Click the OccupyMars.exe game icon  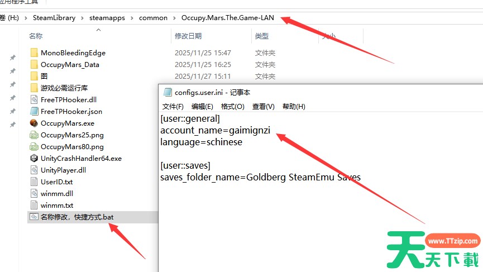[x=34, y=123]
